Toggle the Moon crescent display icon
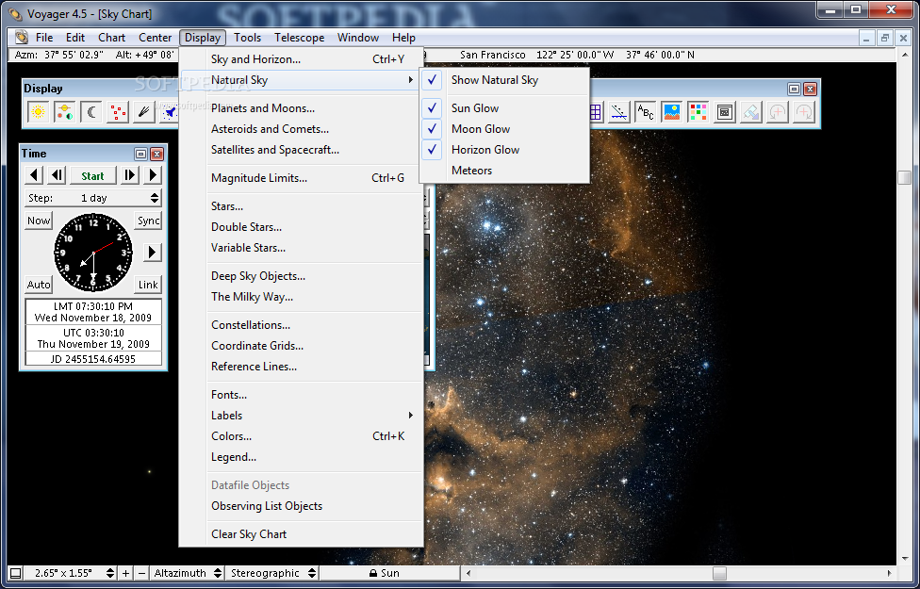This screenshot has width=920, height=589. [x=90, y=111]
